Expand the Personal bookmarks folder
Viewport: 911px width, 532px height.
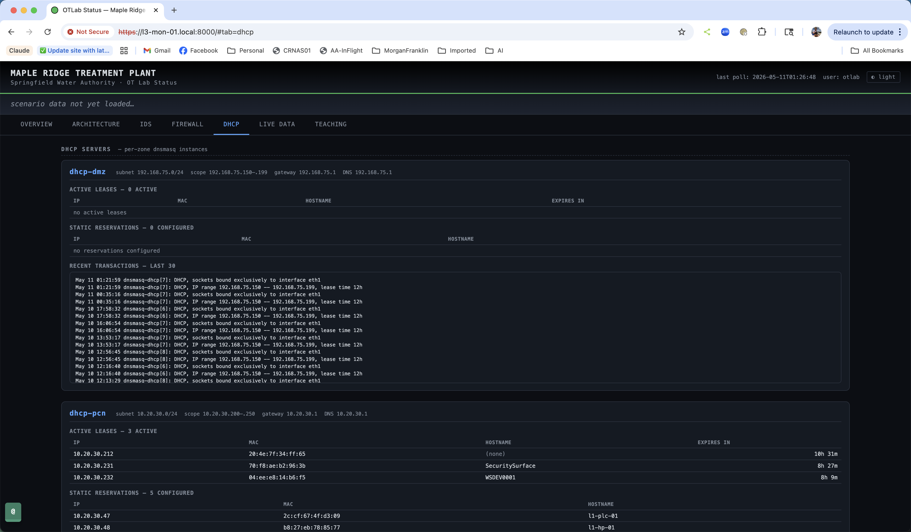[x=245, y=51]
